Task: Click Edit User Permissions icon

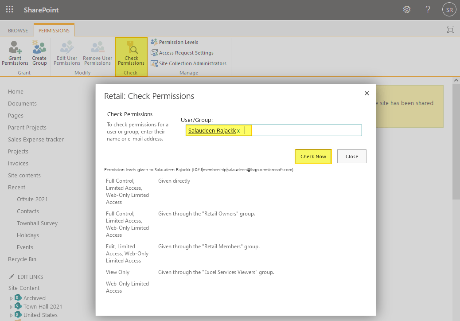Action: tap(66, 52)
